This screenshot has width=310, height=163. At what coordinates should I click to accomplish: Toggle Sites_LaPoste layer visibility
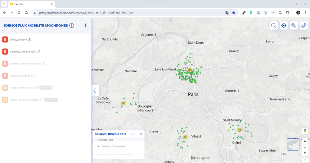tap(5, 39)
